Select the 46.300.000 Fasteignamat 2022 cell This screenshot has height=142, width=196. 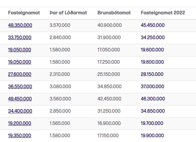[x=153, y=99]
